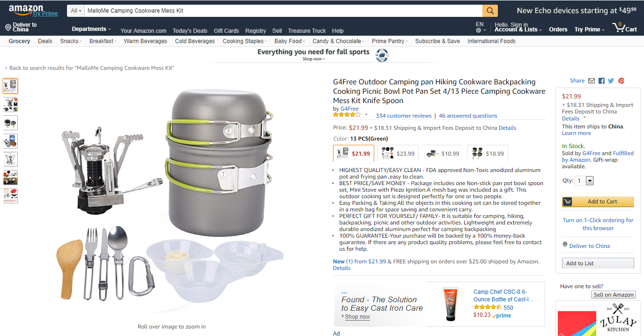This screenshot has height=336, width=644.
Task: Select the first product thumbnail image
Action: pos(10,86)
